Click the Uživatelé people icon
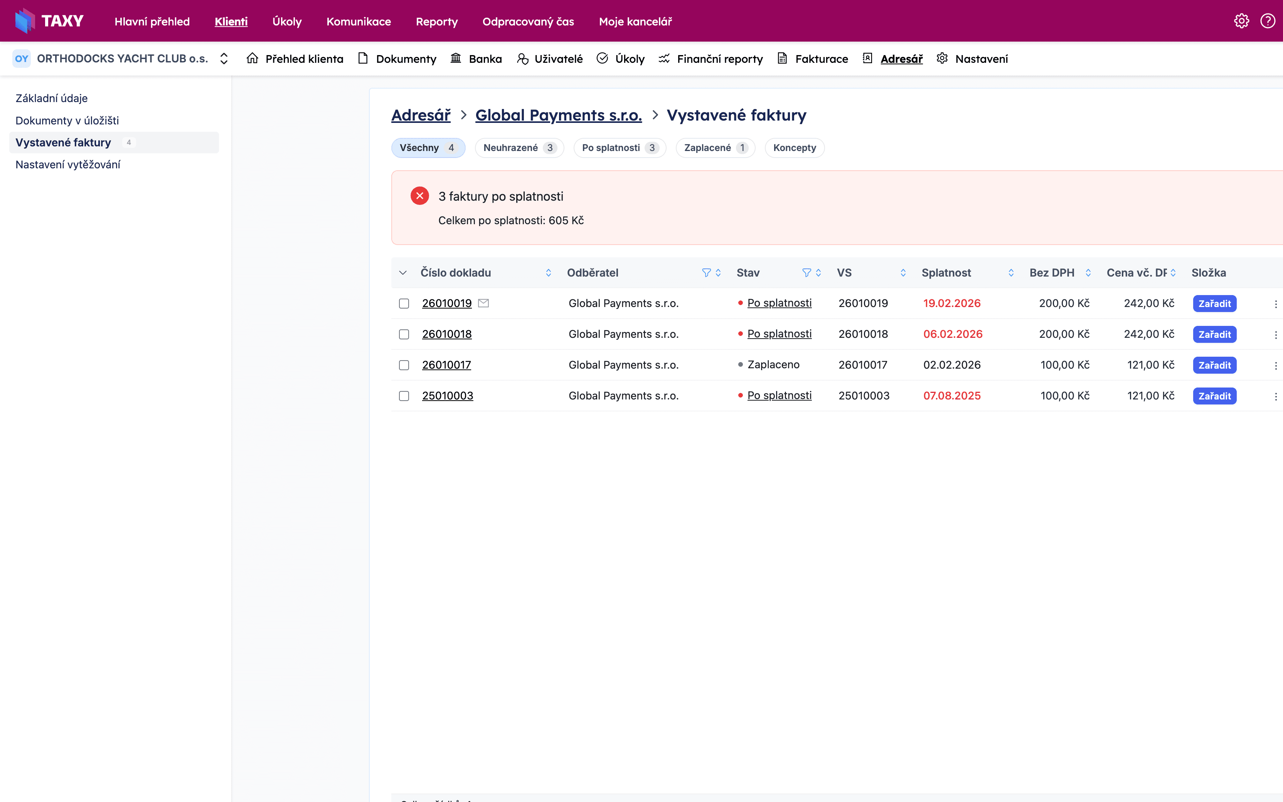The width and height of the screenshot is (1283, 802). click(522, 58)
